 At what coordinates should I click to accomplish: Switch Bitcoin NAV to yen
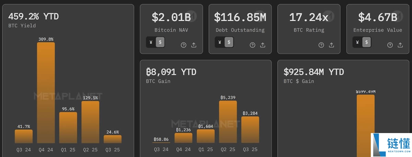tap(151, 42)
